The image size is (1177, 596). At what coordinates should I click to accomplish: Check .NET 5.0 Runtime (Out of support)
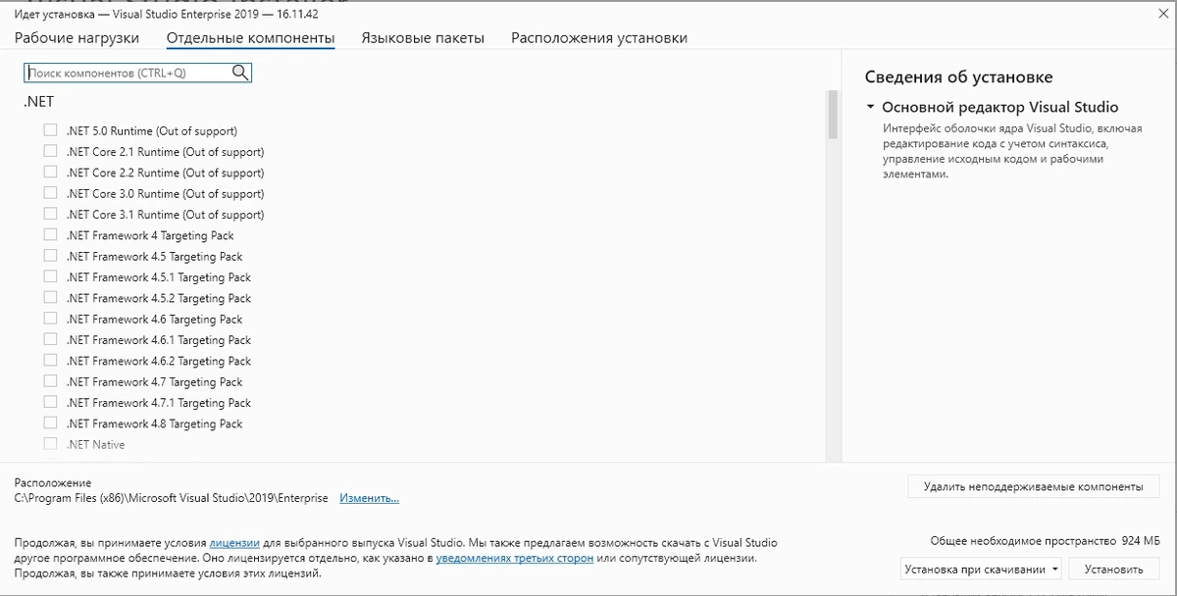[x=50, y=130]
